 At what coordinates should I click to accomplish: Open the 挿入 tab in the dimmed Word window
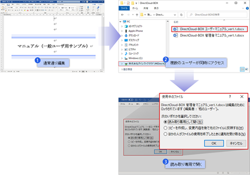point(138,104)
